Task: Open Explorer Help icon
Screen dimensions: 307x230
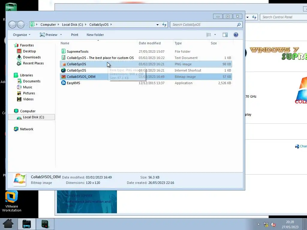Action: [236, 35]
